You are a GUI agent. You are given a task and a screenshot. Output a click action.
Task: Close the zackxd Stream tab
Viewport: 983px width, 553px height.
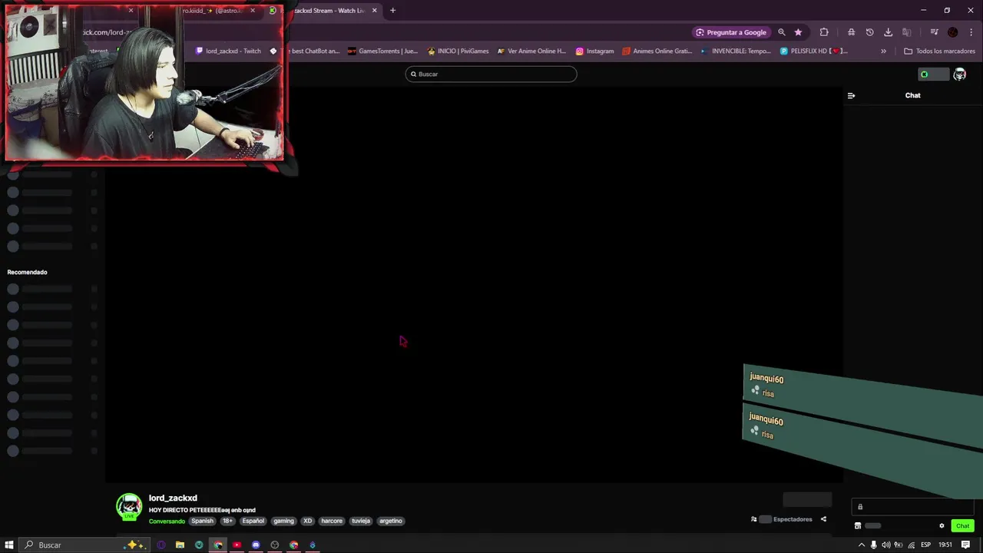[375, 11]
